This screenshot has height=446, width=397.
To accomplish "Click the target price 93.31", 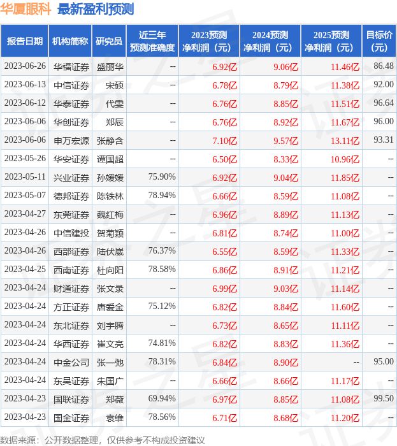I will point(384,140).
